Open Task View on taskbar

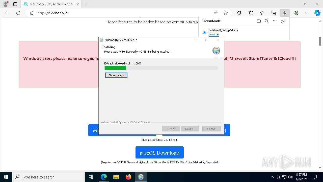click(x=91, y=177)
